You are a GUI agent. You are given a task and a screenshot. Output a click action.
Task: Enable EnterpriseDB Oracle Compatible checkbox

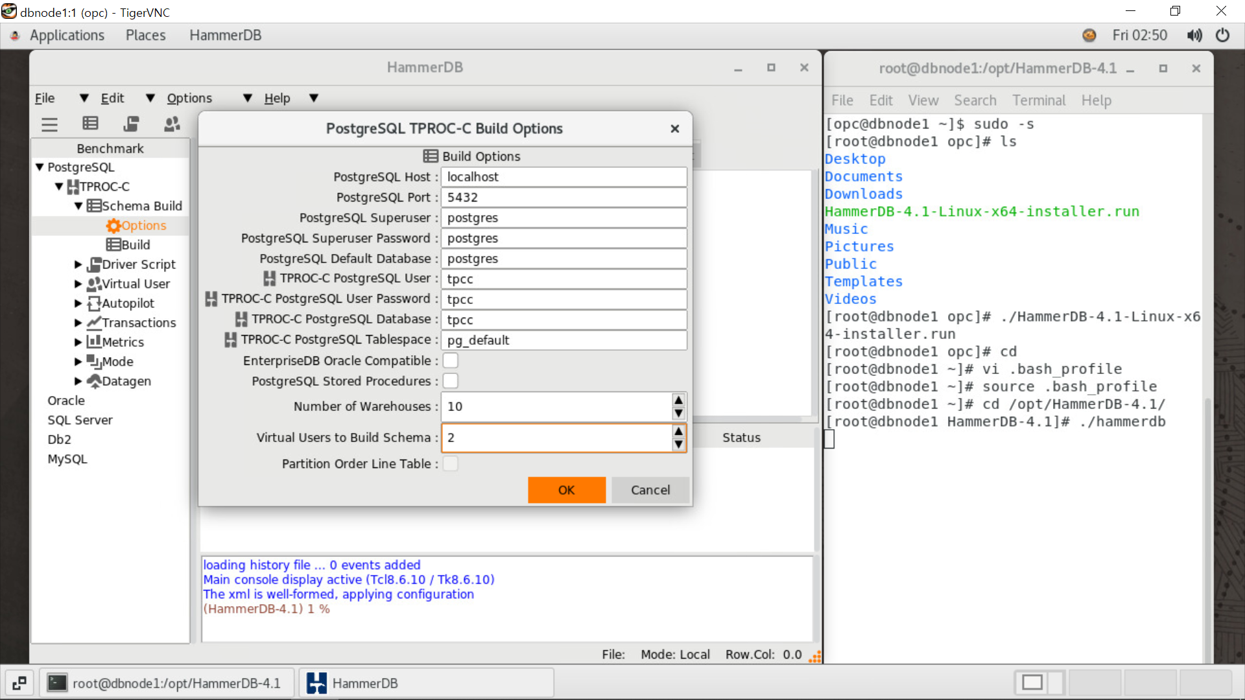tap(450, 361)
